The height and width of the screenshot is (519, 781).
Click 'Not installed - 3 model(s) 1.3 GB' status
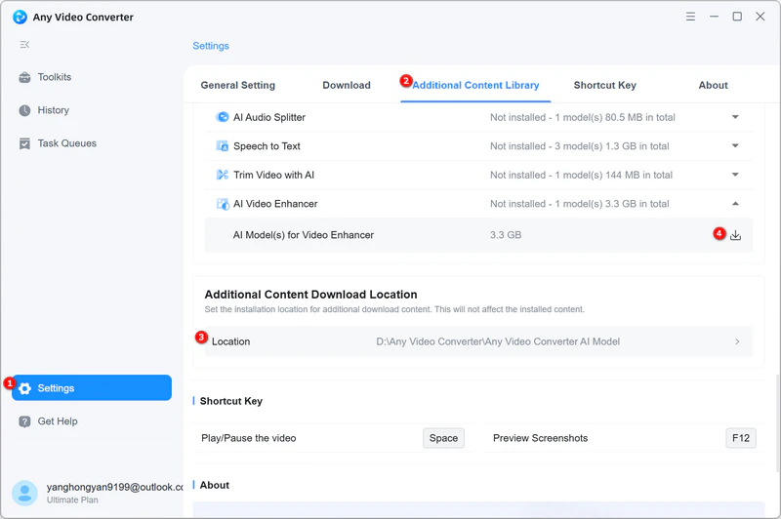579,146
